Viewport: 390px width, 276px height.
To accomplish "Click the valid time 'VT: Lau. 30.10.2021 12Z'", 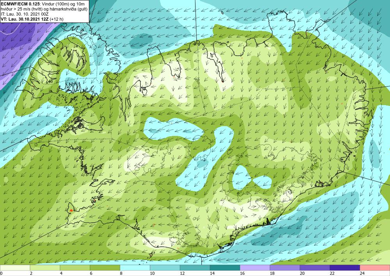I will coord(25,19).
